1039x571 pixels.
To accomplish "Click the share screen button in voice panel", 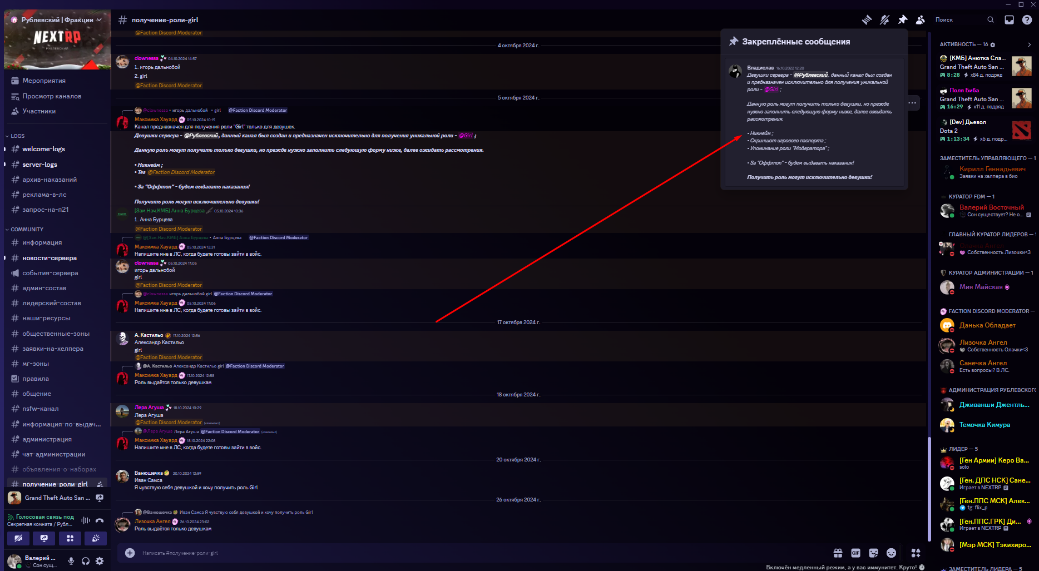I will click(x=44, y=538).
